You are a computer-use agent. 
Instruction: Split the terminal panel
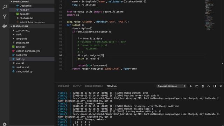pos(197,86)
